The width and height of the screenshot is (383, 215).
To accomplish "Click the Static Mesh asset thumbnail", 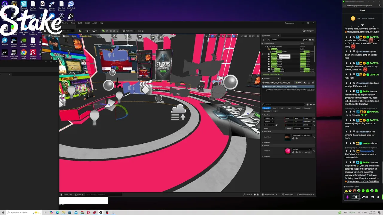I will click(288, 137).
